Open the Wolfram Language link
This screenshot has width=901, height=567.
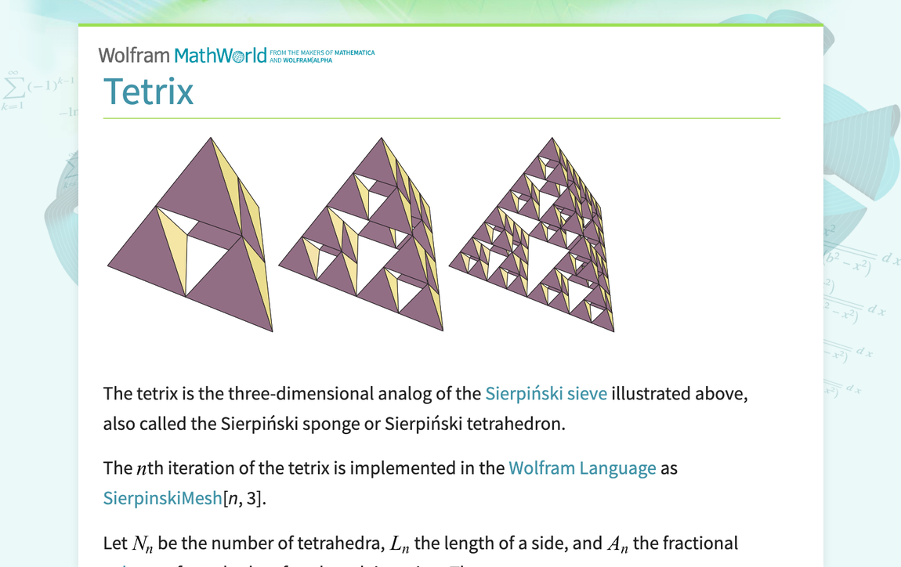582,468
